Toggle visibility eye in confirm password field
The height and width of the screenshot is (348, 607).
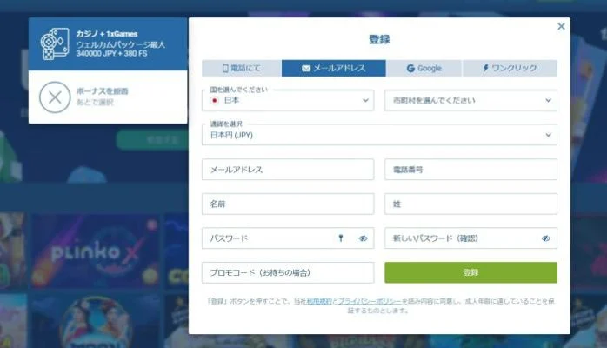pyautogui.click(x=546, y=238)
